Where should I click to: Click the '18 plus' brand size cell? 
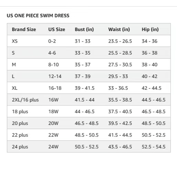[x=20, y=112]
